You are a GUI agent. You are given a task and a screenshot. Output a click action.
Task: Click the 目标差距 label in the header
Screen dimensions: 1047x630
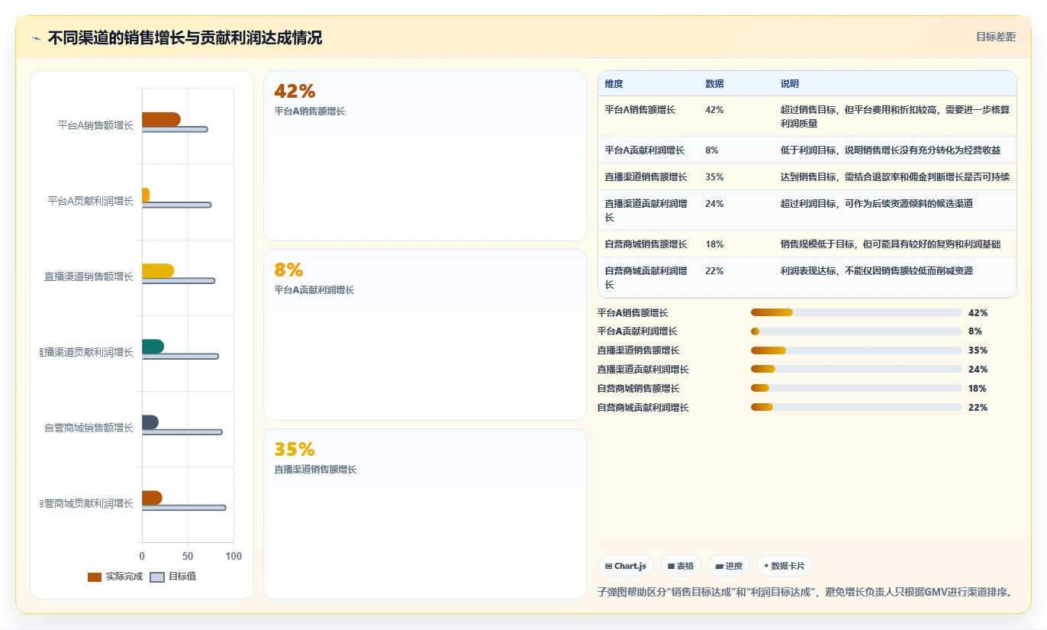996,37
